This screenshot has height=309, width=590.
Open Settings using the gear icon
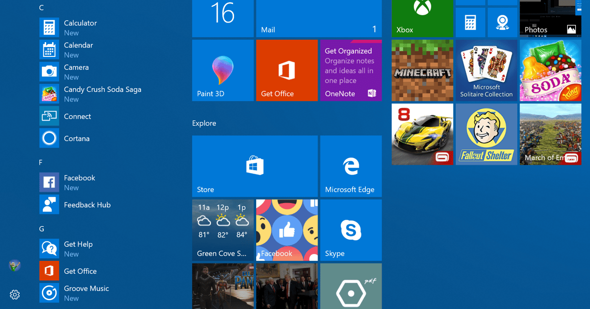point(14,295)
